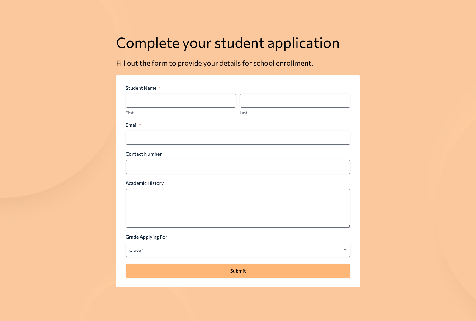Click the 'First' helper text under name field
The height and width of the screenshot is (321, 476).
point(129,113)
